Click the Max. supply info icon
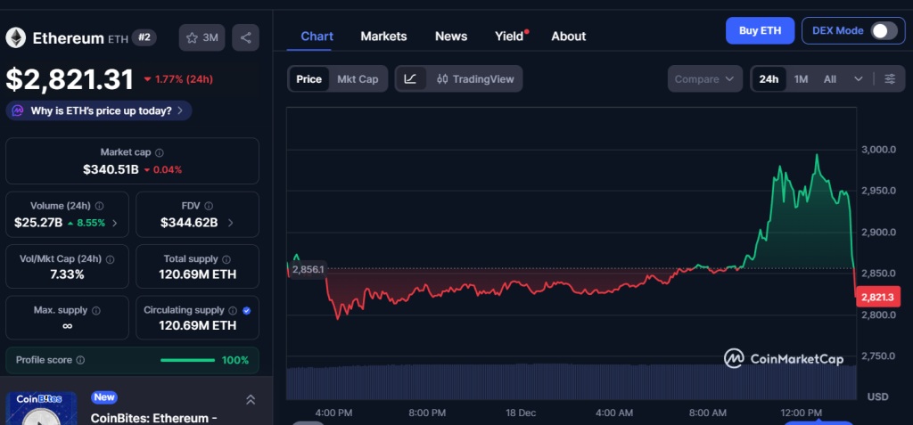The height and width of the screenshot is (425, 913). (96, 310)
